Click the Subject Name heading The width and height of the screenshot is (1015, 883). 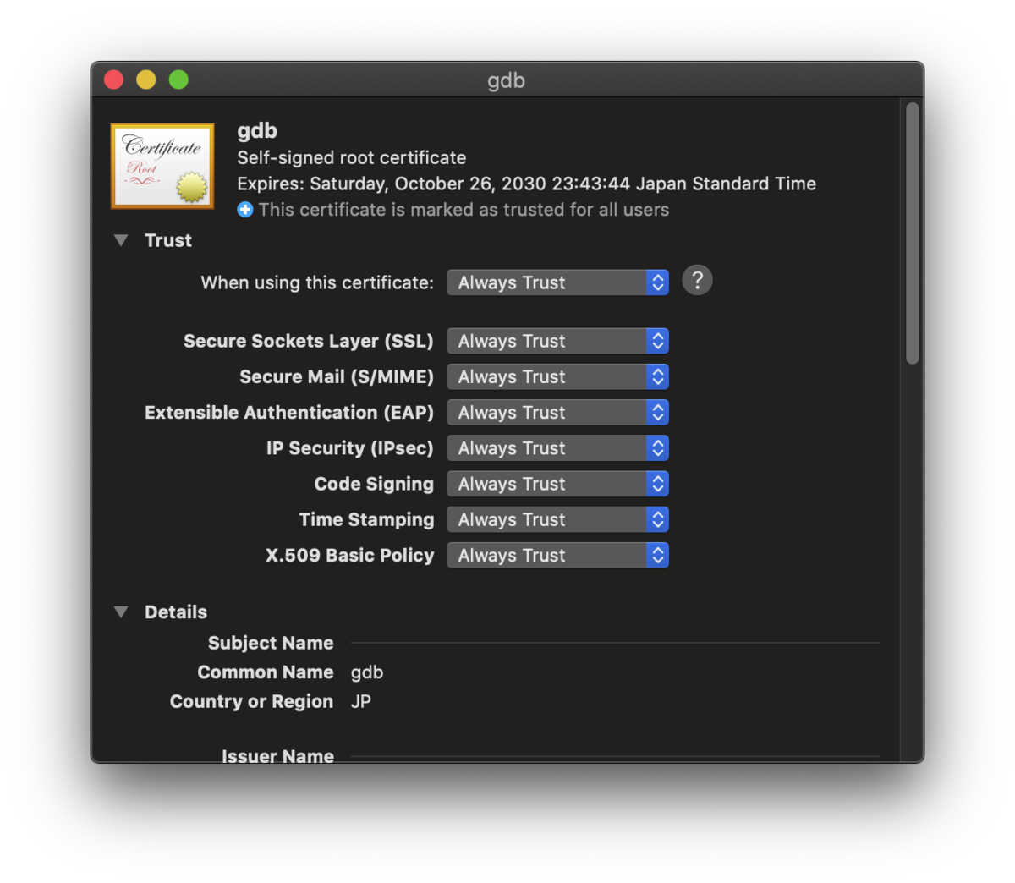(271, 643)
